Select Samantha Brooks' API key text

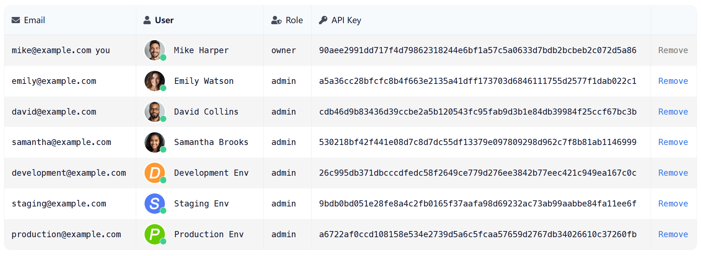pyautogui.click(x=477, y=142)
